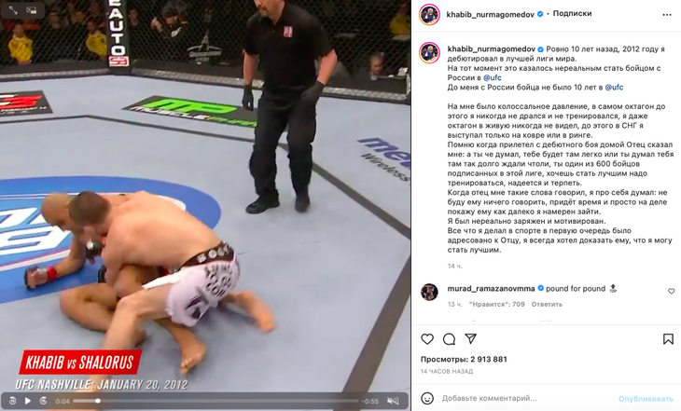
Task: Save the post with the bookmark icon
Action: [x=668, y=339]
